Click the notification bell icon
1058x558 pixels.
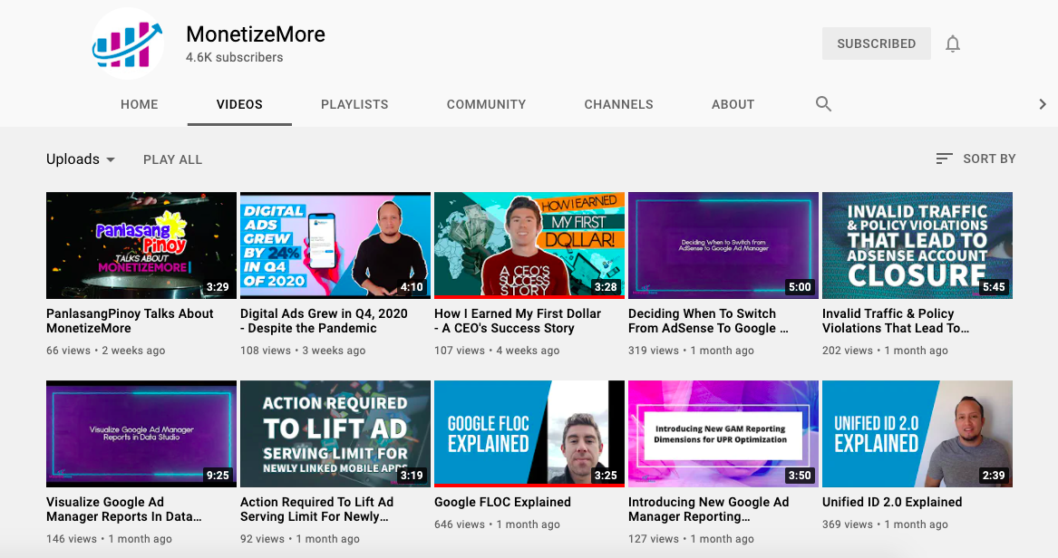pos(952,43)
